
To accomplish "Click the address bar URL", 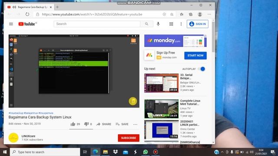I will 92,14.
